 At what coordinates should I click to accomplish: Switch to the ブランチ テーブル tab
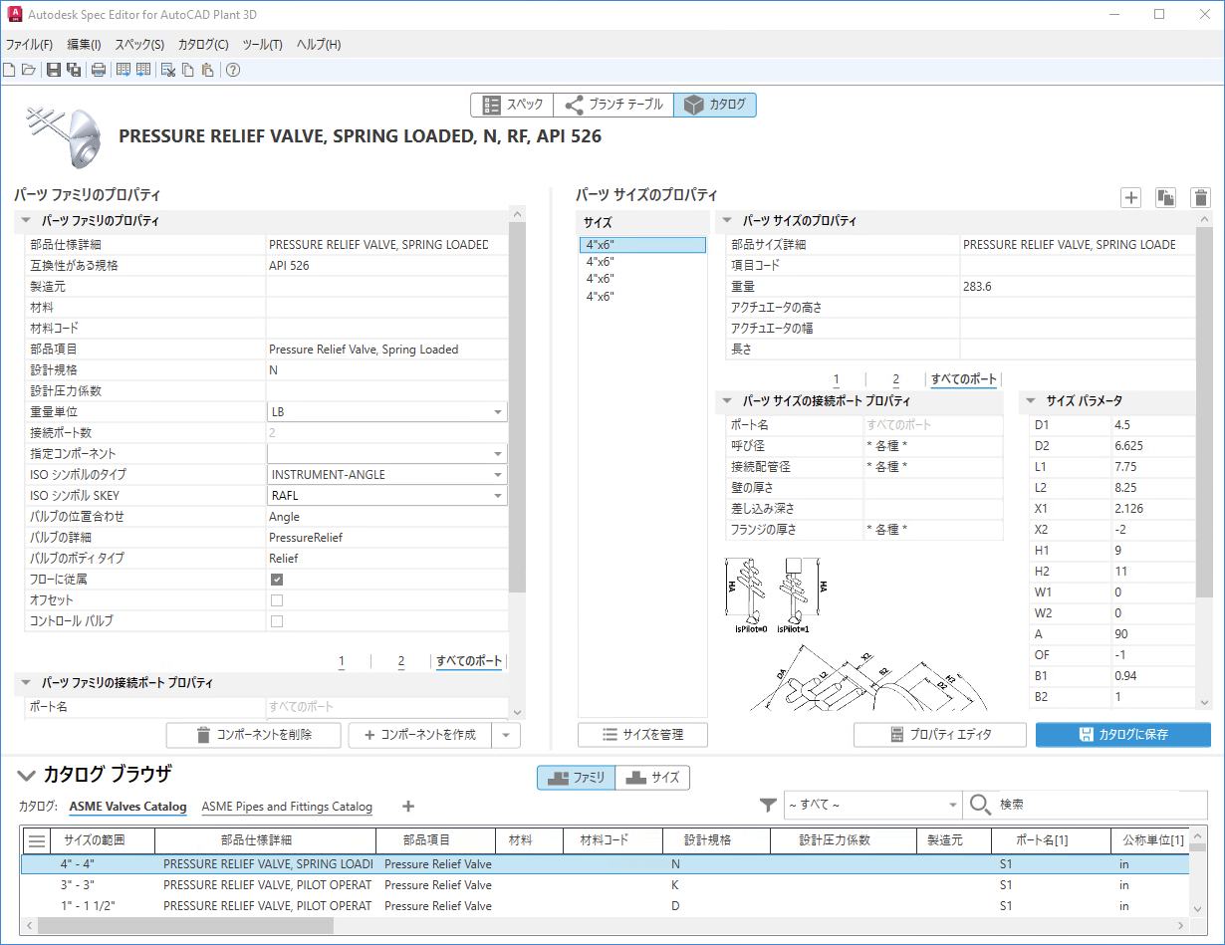[613, 105]
